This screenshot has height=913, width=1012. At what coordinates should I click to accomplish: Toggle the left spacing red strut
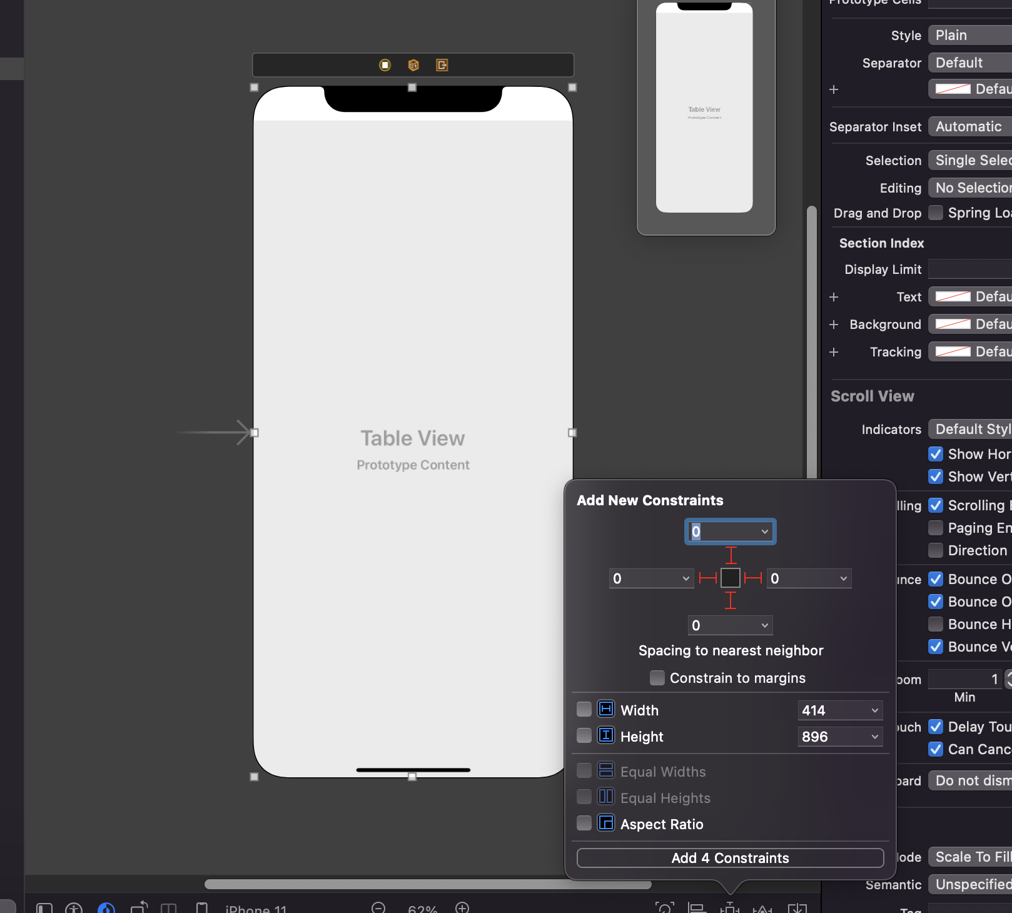click(x=708, y=578)
